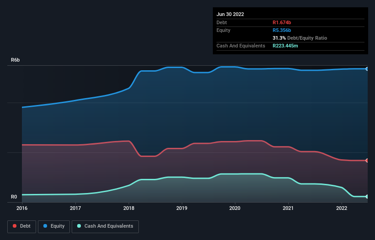Click the 2021 x-axis label

pyautogui.click(x=288, y=208)
